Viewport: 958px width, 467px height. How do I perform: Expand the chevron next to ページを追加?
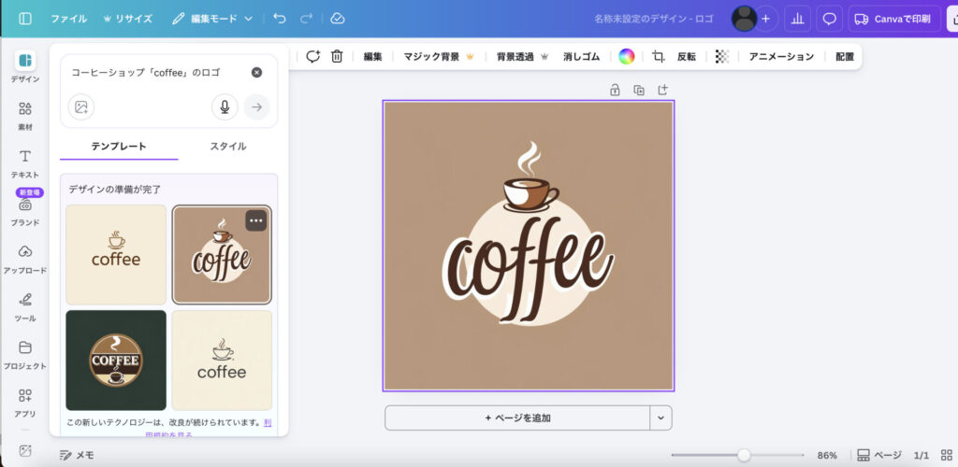661,417
